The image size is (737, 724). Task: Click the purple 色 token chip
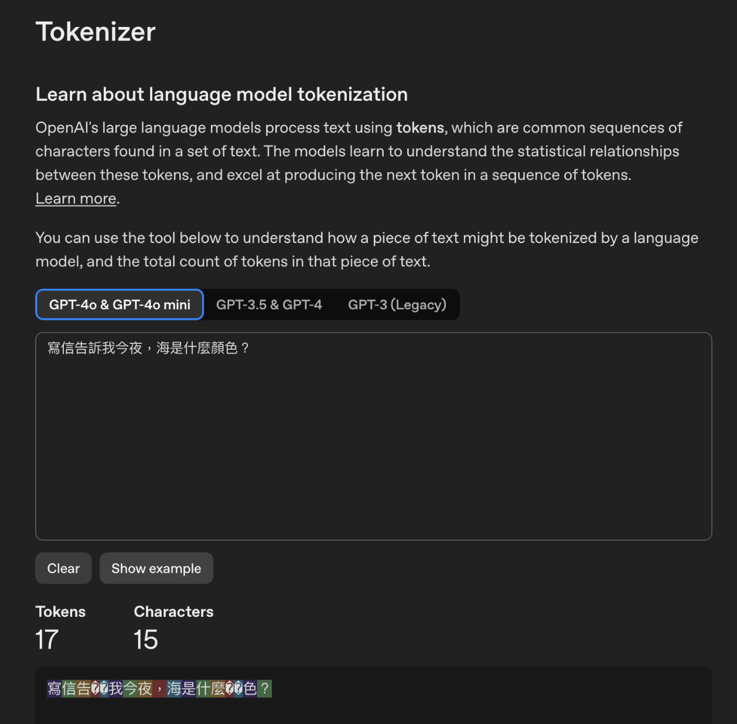click(x=250, y=688)
